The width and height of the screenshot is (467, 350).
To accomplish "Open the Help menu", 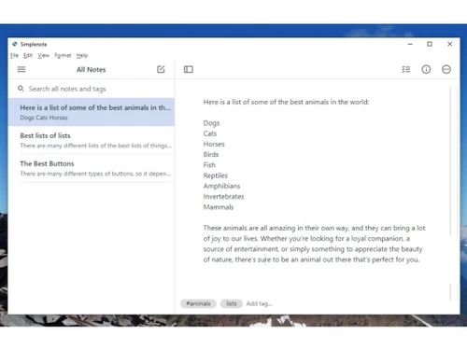I will (x=82, y=55).
